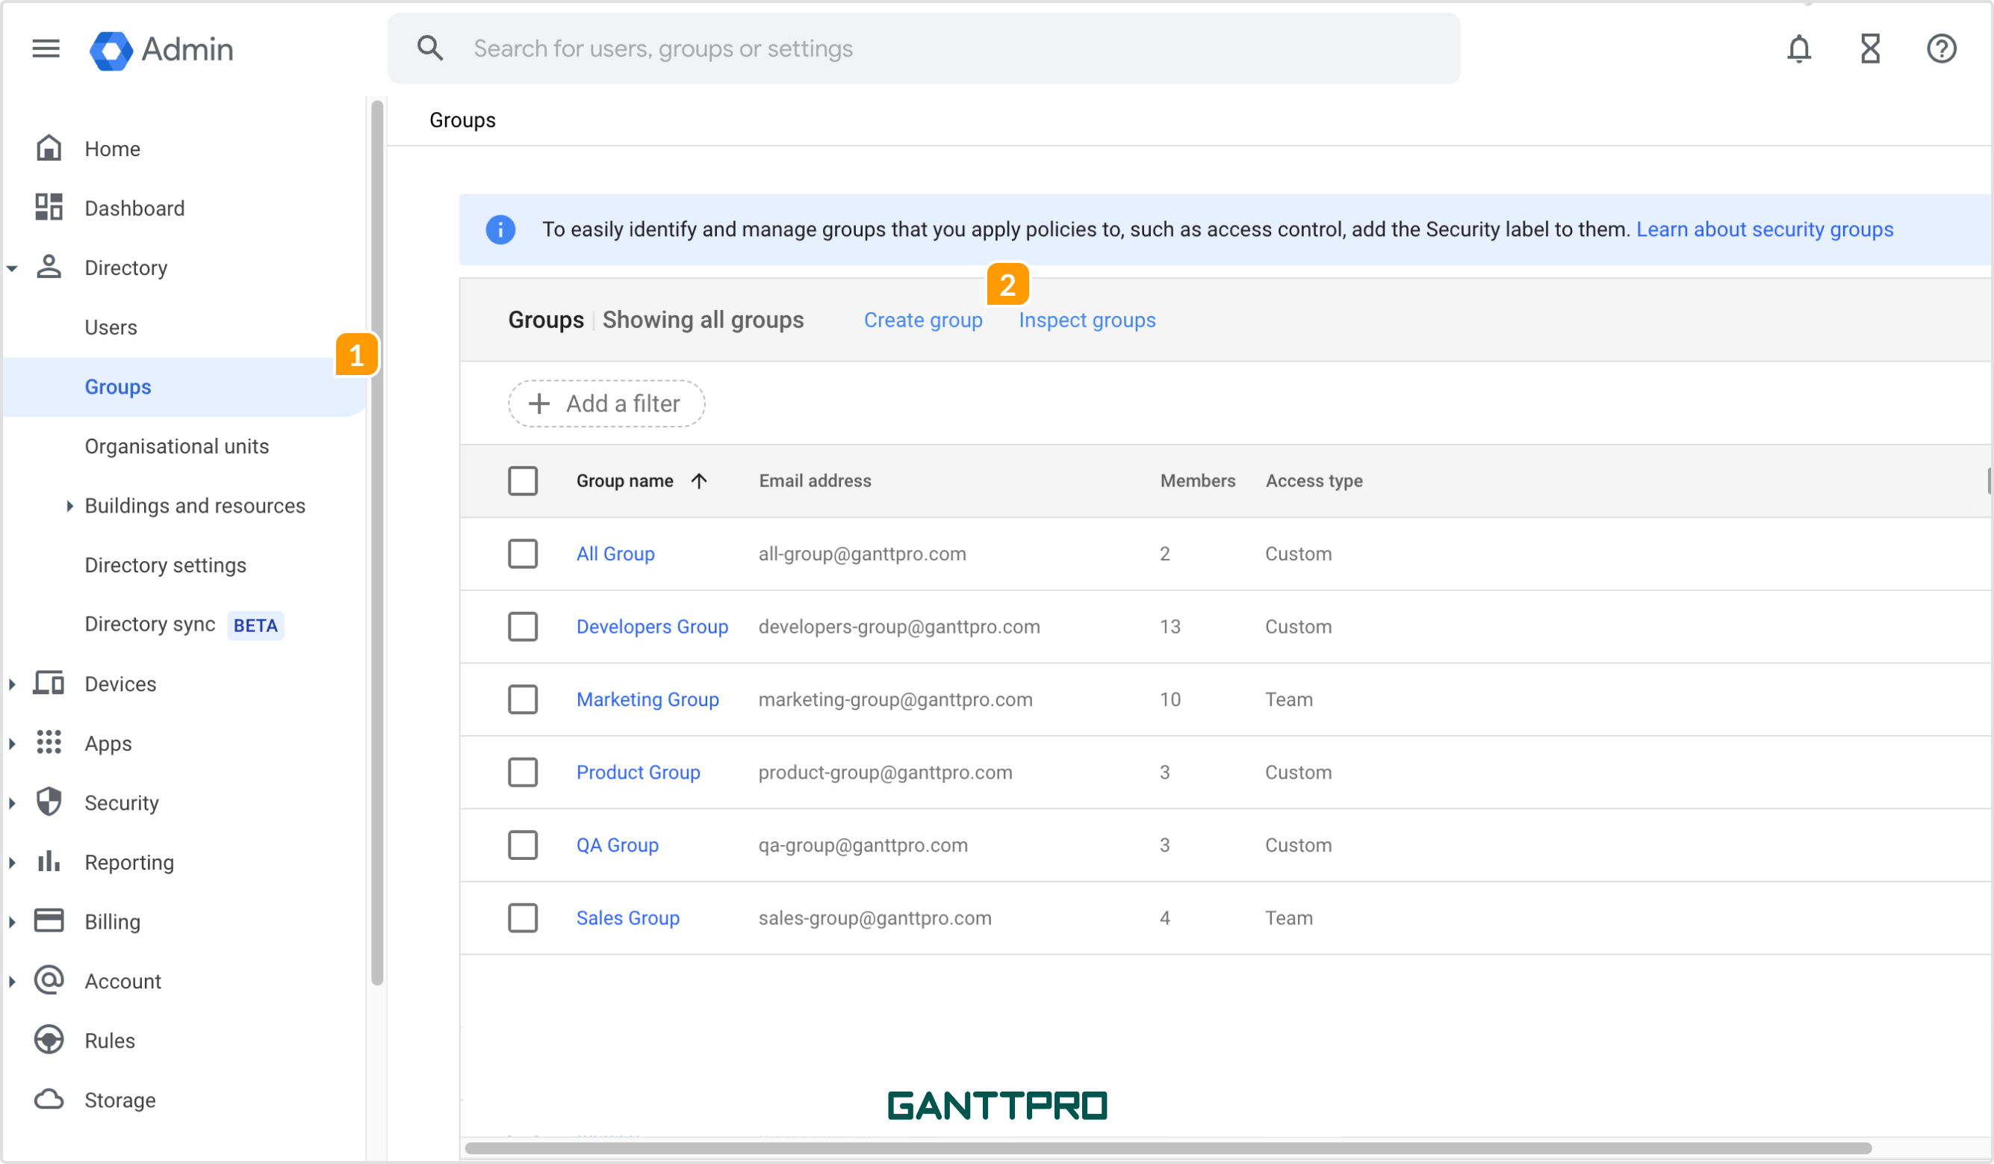The height and width of the screenshot is (1164, 1994).
Task: Open the Product Group link
Action: (x=638, y=772)
